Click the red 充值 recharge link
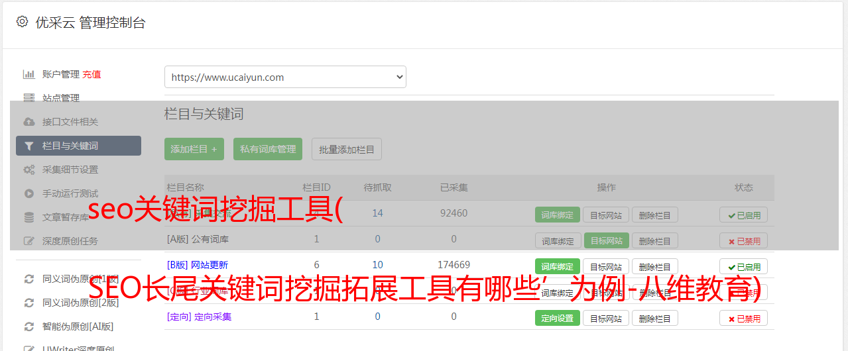 point(92,74)
